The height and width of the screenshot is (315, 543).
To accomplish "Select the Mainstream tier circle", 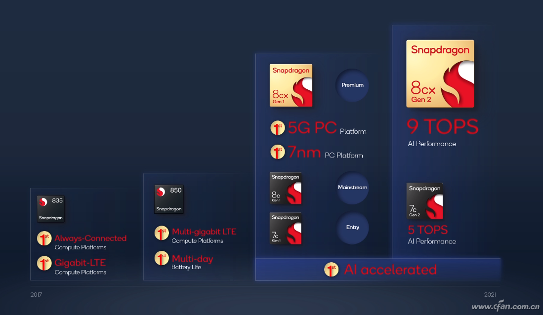I will tap(352, 188).
